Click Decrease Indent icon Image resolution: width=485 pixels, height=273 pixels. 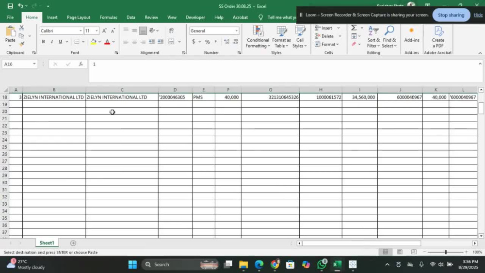pos(151,41)
